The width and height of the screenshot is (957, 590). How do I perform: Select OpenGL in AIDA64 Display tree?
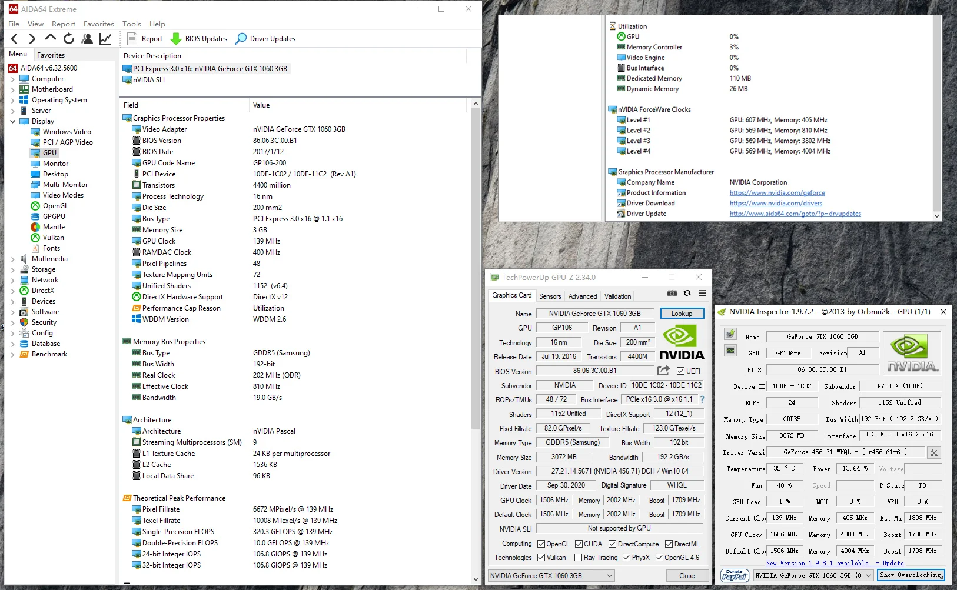pyautogui.click(x=55, y=206)
